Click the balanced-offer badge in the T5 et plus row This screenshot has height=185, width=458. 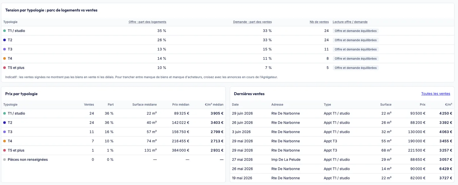(x=356, y=68)
